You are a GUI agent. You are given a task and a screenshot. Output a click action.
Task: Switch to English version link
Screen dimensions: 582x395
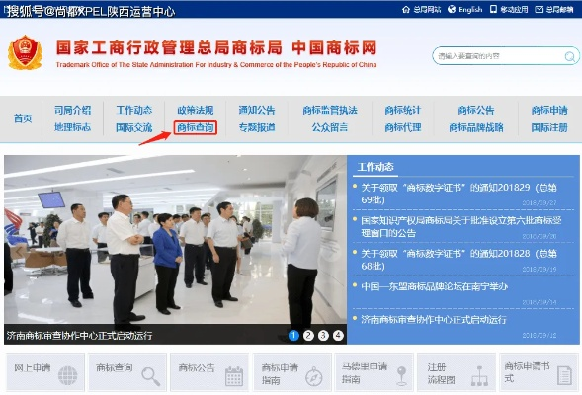coord(470,9)
